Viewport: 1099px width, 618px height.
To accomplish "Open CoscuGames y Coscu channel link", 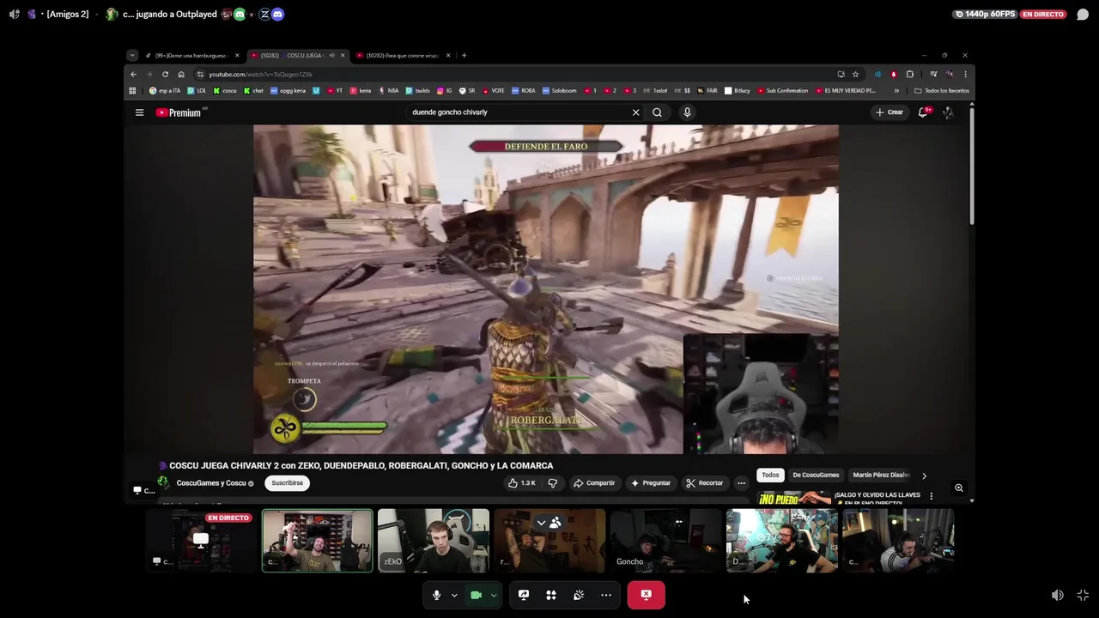I will tap(211, 483).
